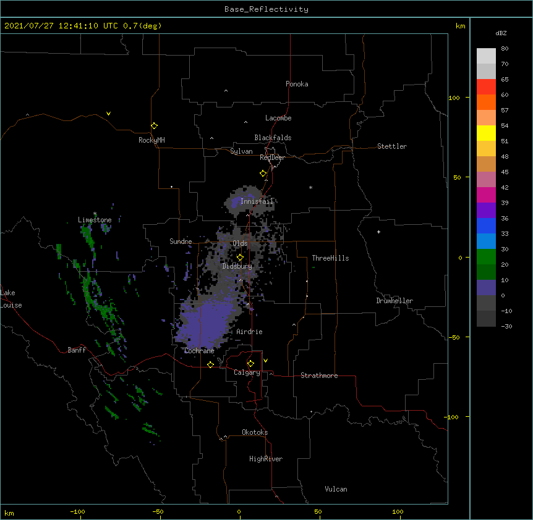Image resolution: width=533 pixels, height=520 pixels.
Task: Click the Airdrie city label
Action: pyautogui.click(x=249, y=332)
